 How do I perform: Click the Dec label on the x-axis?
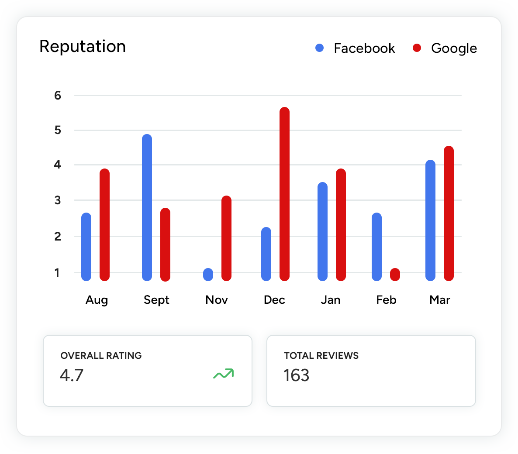pos(274,300)
